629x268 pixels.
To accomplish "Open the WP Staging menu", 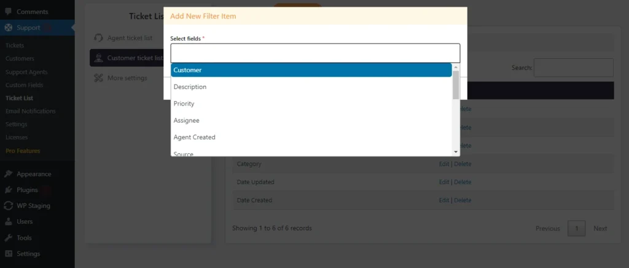I will [x=33, y=206].
